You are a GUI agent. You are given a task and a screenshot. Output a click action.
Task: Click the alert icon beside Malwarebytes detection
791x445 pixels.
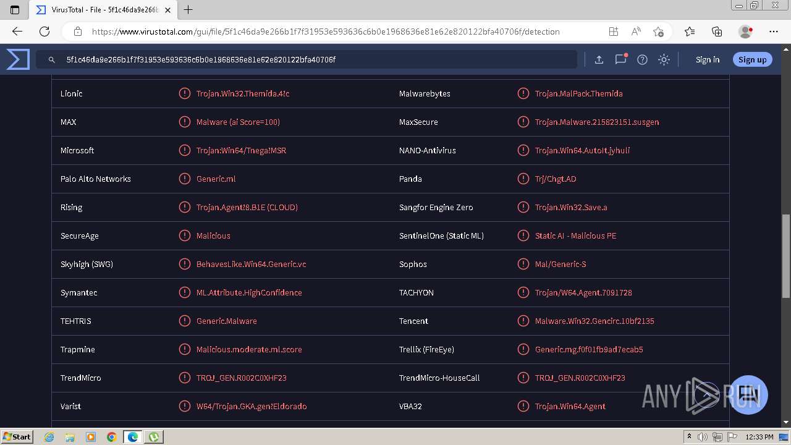pos(523,93)
